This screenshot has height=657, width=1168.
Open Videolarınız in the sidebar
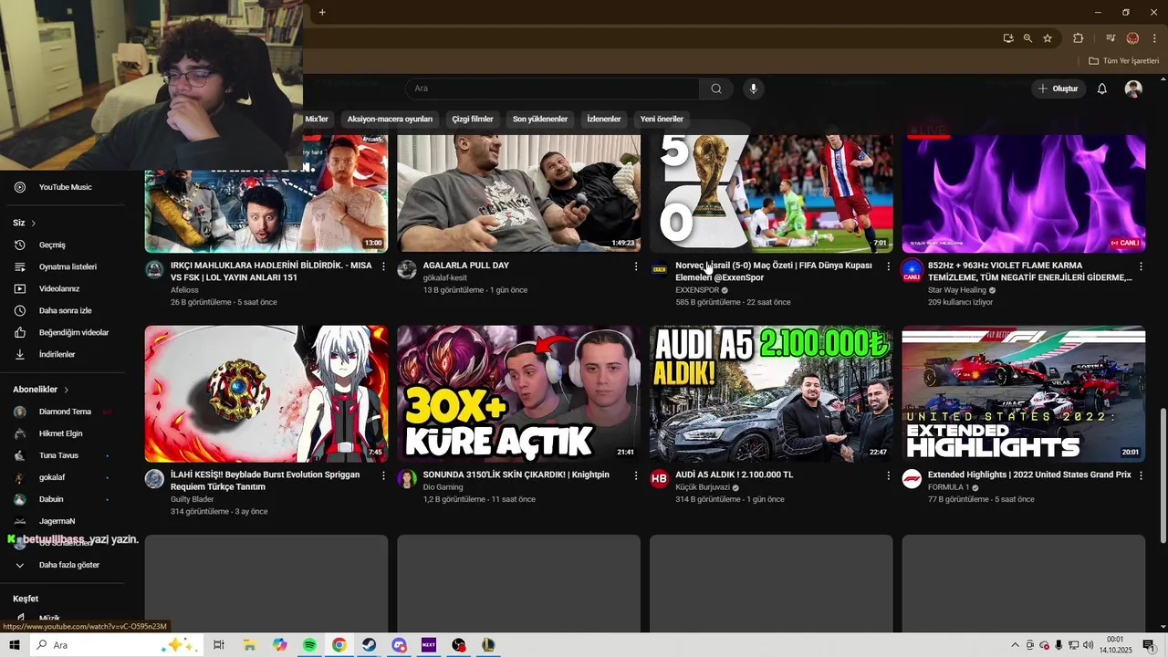point(58,288)
